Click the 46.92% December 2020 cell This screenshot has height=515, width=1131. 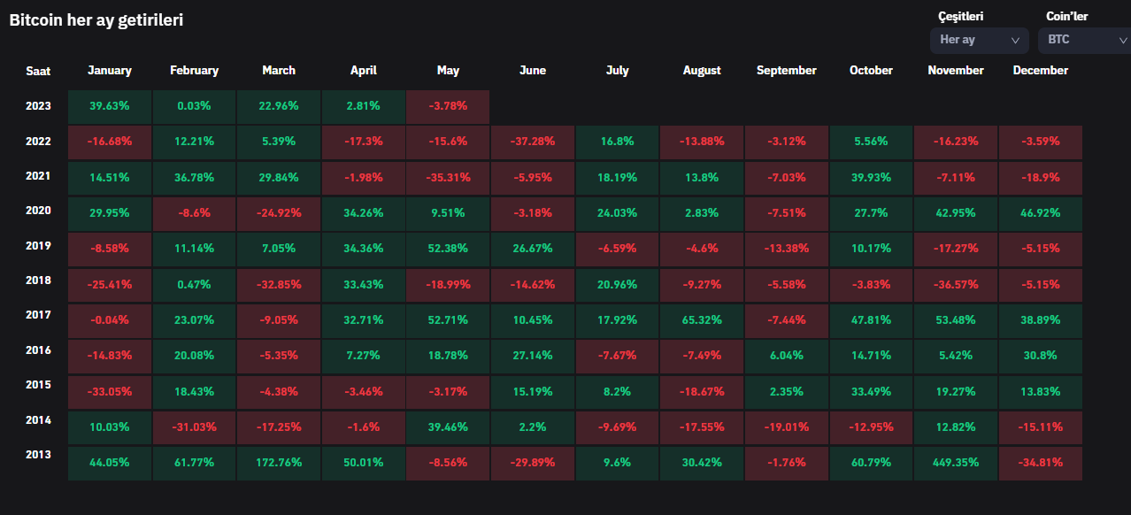1041,213
